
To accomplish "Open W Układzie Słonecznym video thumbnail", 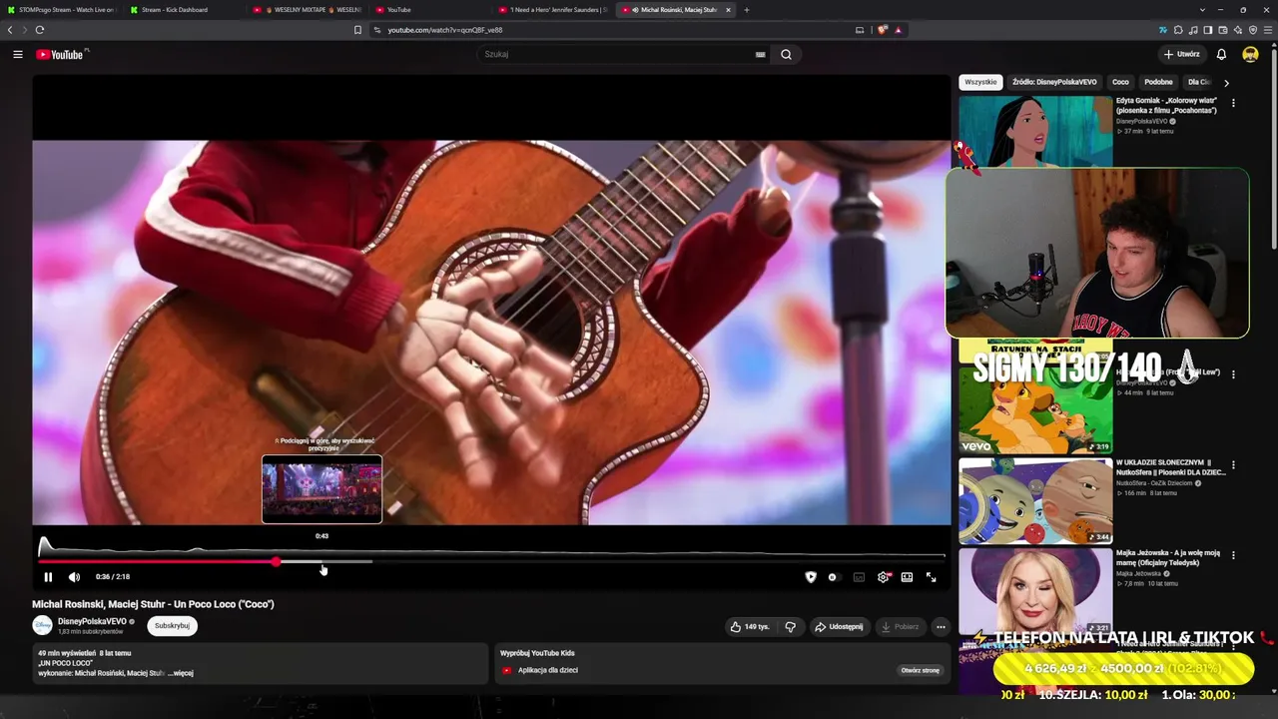I will [x=1035, y=501].
